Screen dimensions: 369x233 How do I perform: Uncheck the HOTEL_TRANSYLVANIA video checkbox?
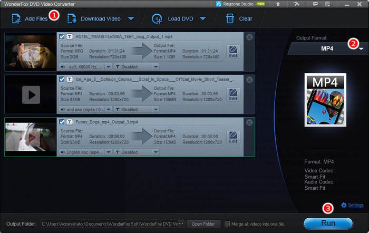coord(62,36)
